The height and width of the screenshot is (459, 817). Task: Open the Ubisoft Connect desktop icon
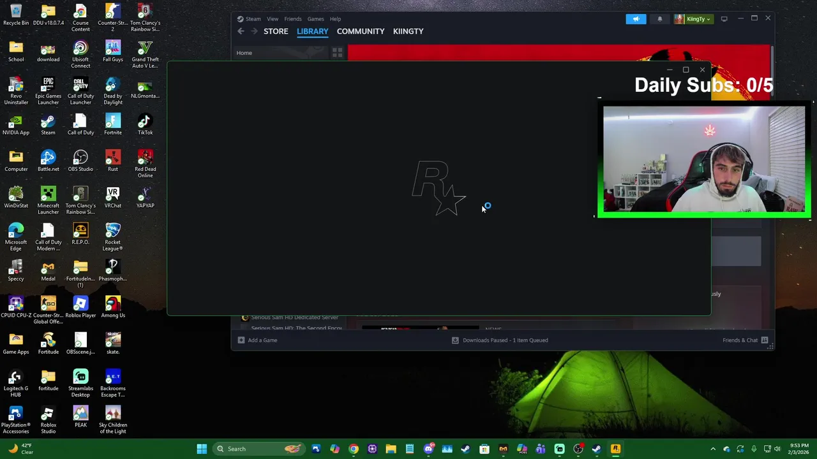click(80, 54)
